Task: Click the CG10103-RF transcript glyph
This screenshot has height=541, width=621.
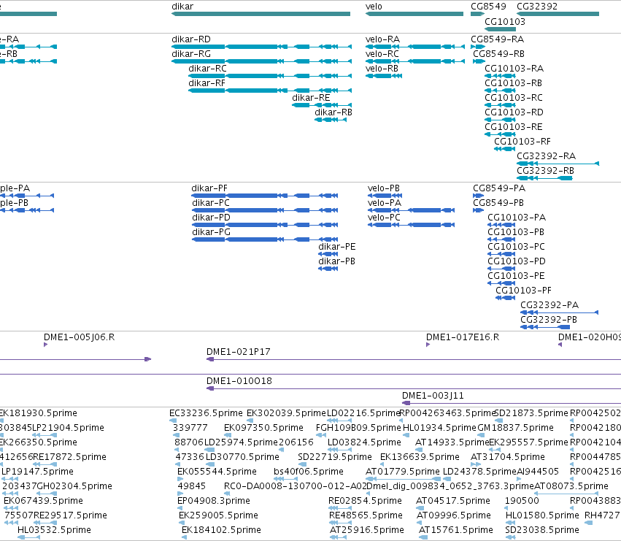Action: click(x=505, y=149)
